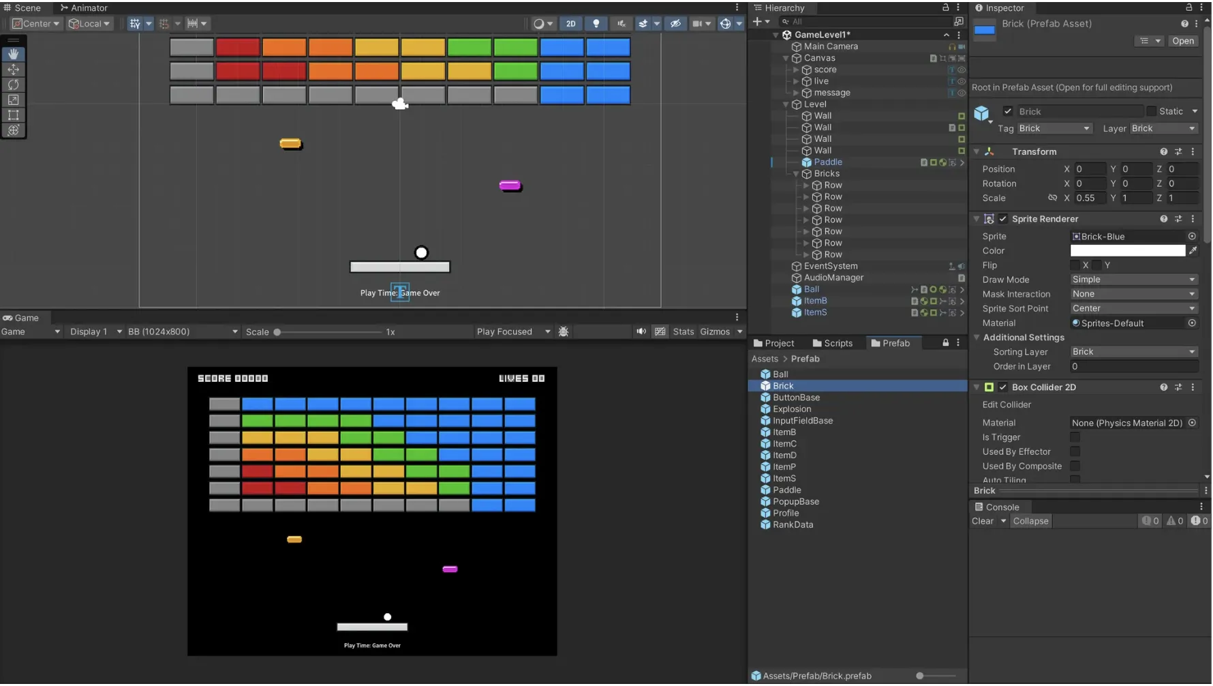Screen dimensions: 1213x686
Task: Collapse the Bricks tree node
Action: [x=796, y=174]
